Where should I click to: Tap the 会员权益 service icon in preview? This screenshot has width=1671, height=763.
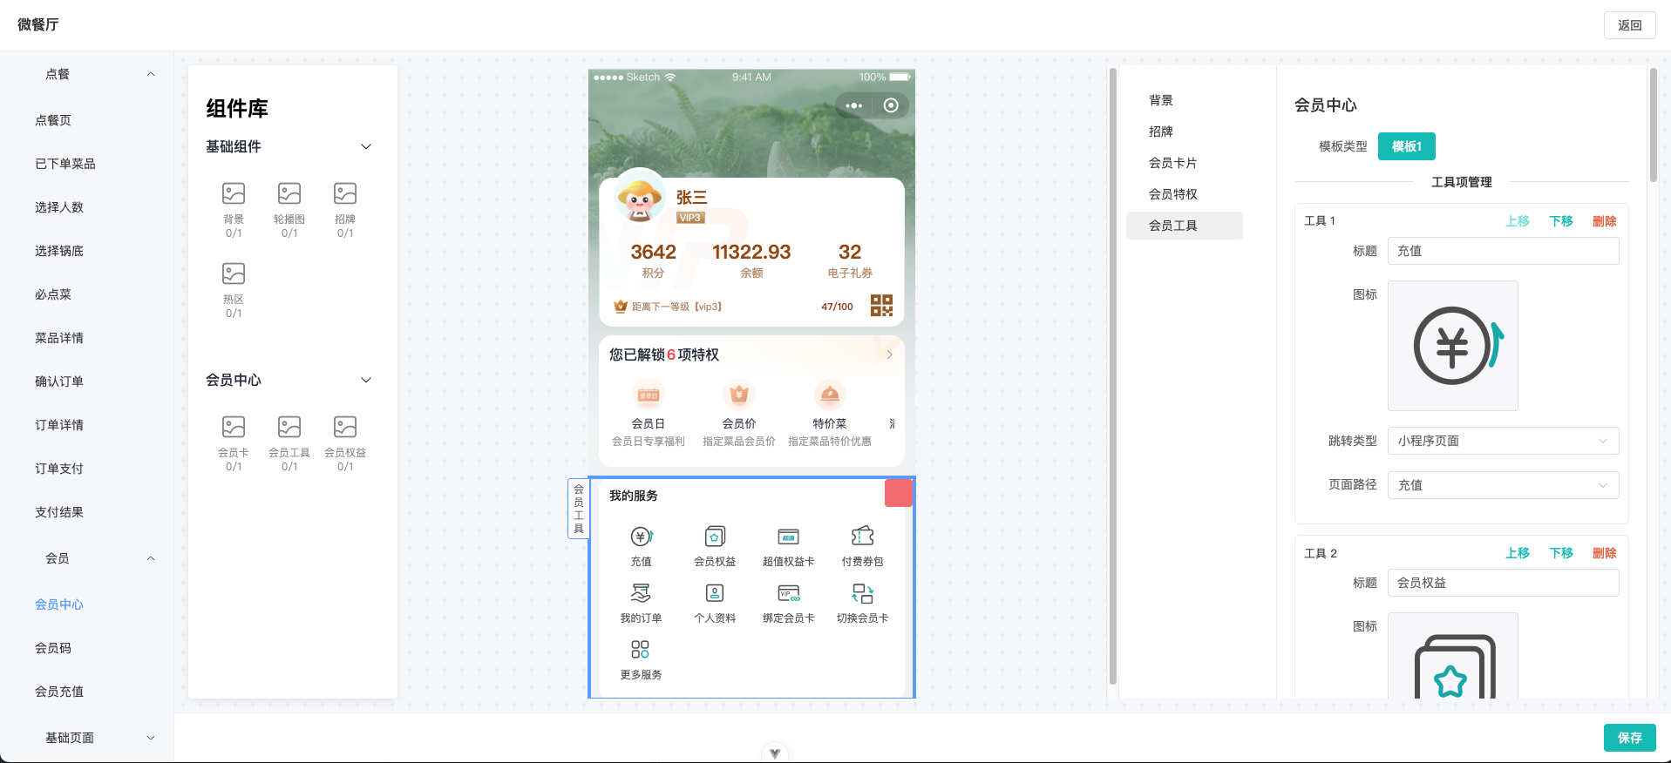715,537
